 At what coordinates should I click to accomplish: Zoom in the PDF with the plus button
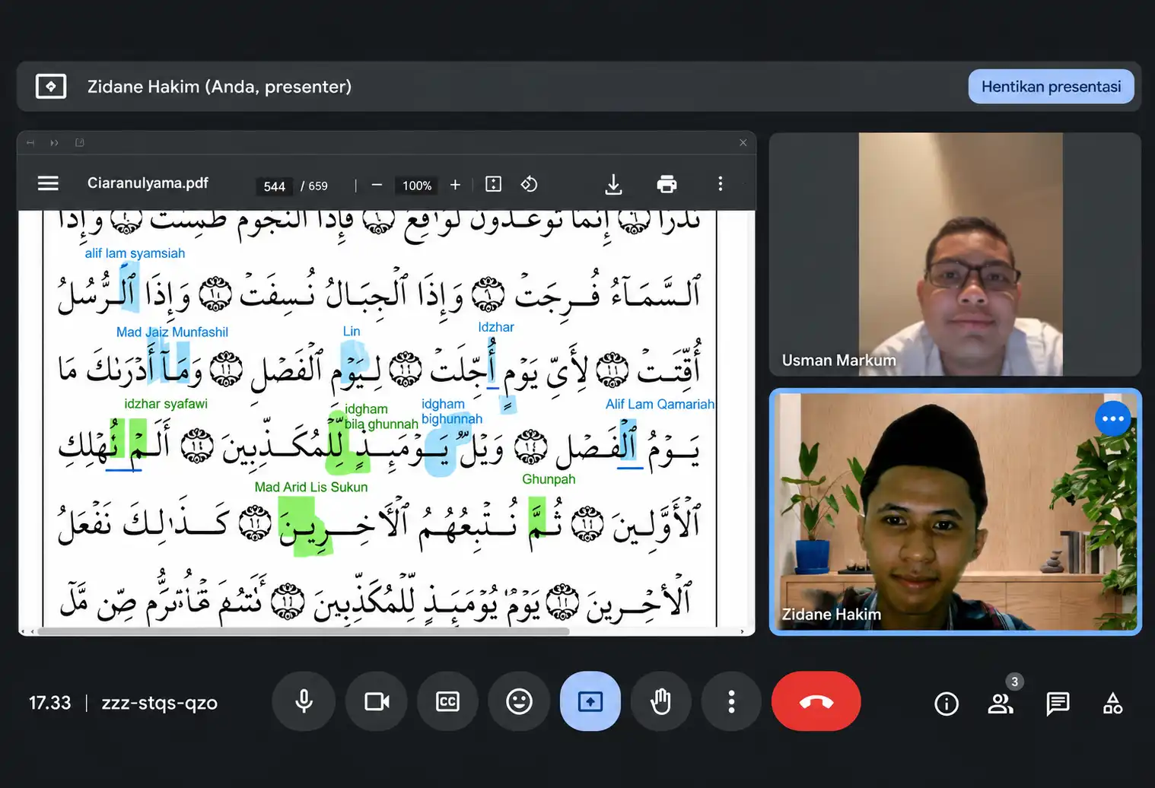click(x=455, y=185)
